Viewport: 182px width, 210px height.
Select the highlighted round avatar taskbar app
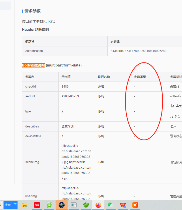[x=62, y=205]
